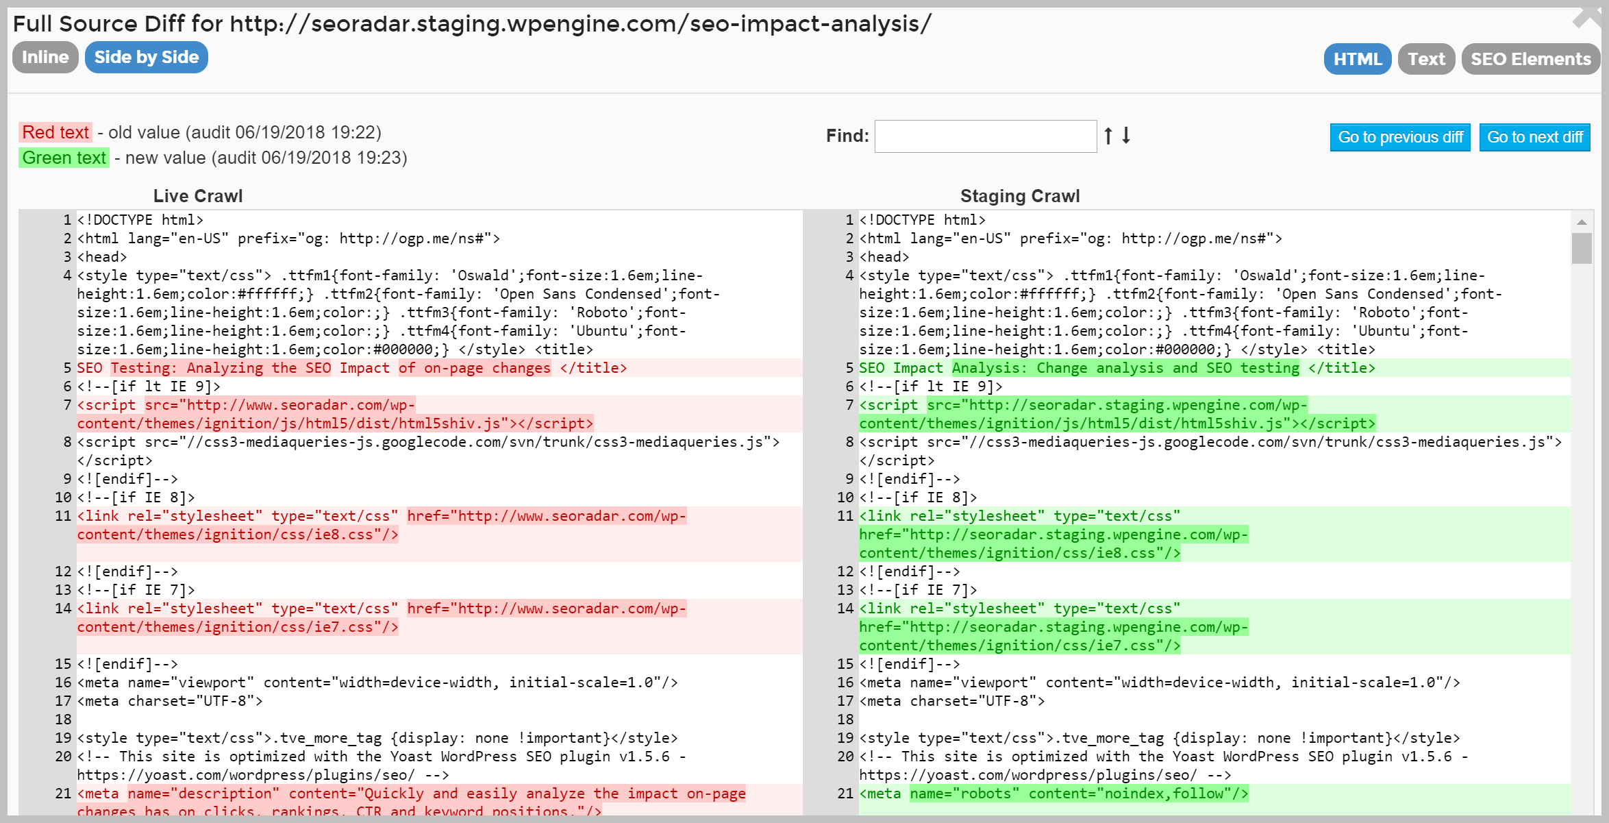Open the SEO Elements tab
The image size is (1609, 823).
(1531, 59)
